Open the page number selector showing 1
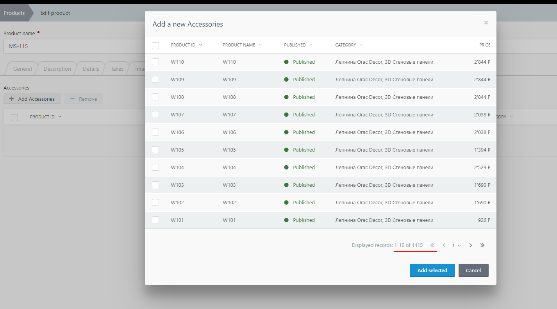This screenshot has height=309, width=557. point(455,245)
